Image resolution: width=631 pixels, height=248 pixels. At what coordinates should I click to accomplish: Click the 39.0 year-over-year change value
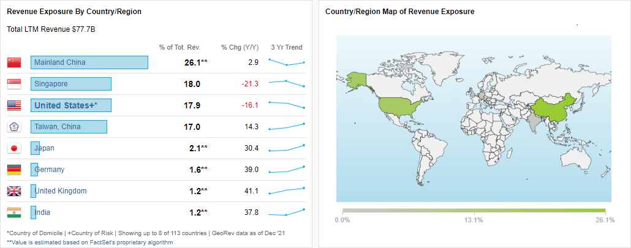[x=252, y=170]
